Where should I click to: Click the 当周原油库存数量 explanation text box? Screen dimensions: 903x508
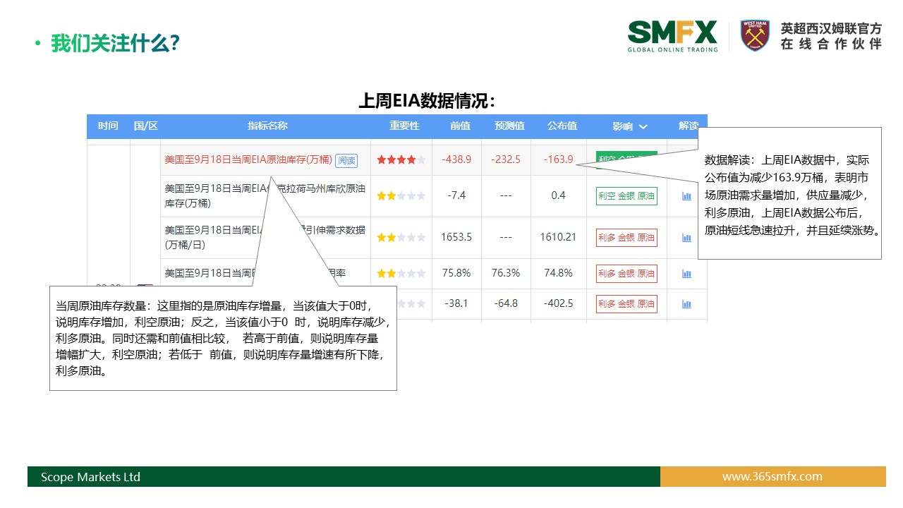point(223,338)
